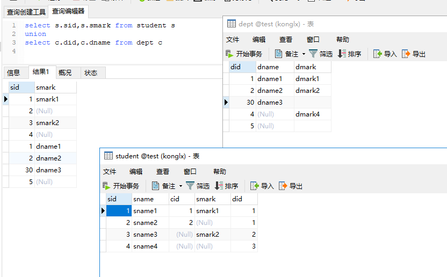Switch to the 查询编辑器 tab
Viewport: 447px width, 277px height.
[x=68, y=11]
